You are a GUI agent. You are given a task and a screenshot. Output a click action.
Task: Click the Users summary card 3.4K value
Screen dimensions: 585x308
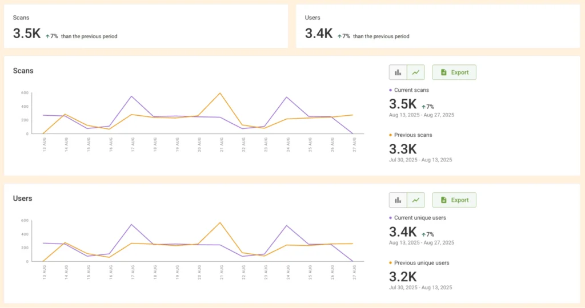pos(319,34)
